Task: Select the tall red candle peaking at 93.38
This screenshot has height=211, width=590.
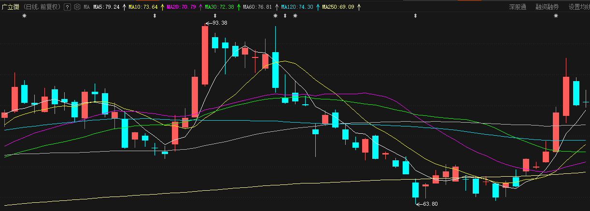Action: tap(205, 56)
